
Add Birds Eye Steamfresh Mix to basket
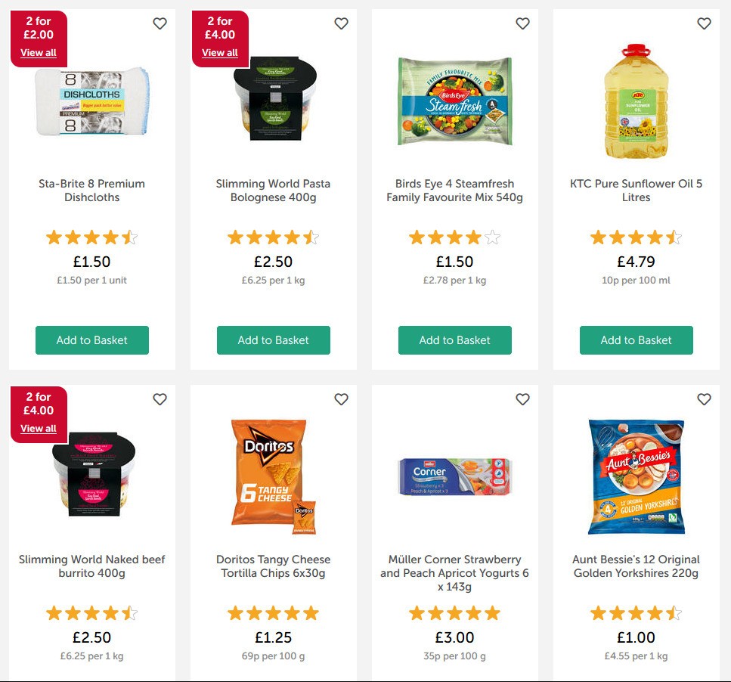tap(454, 340)
